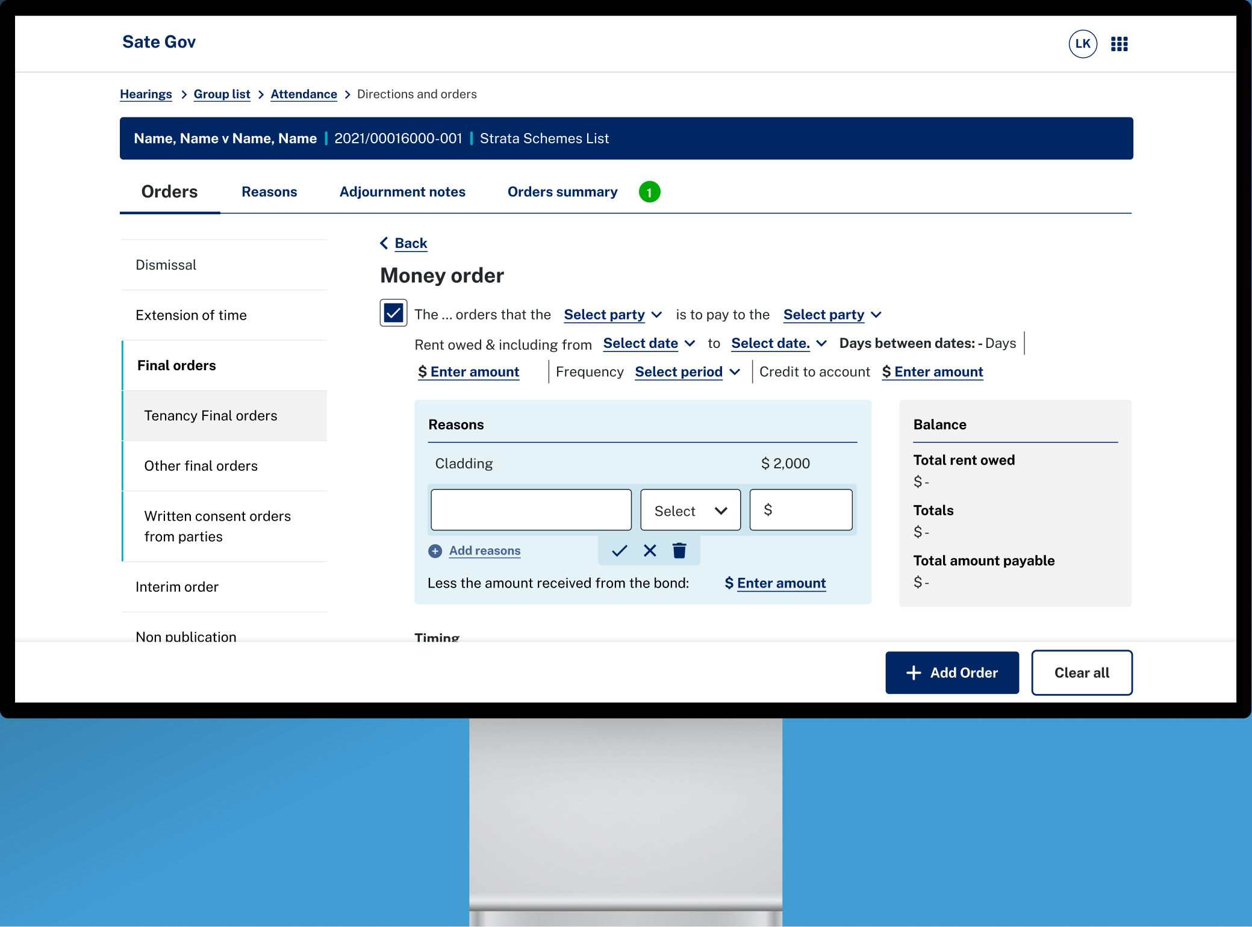Open the apps grid menu icon

tap(1119, 44)
